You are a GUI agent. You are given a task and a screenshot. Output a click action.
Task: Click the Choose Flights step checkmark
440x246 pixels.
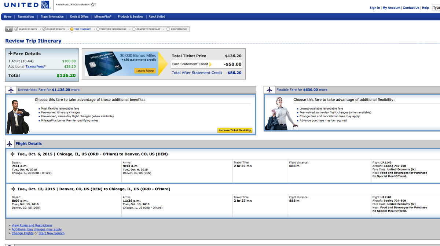pos(44,29)
